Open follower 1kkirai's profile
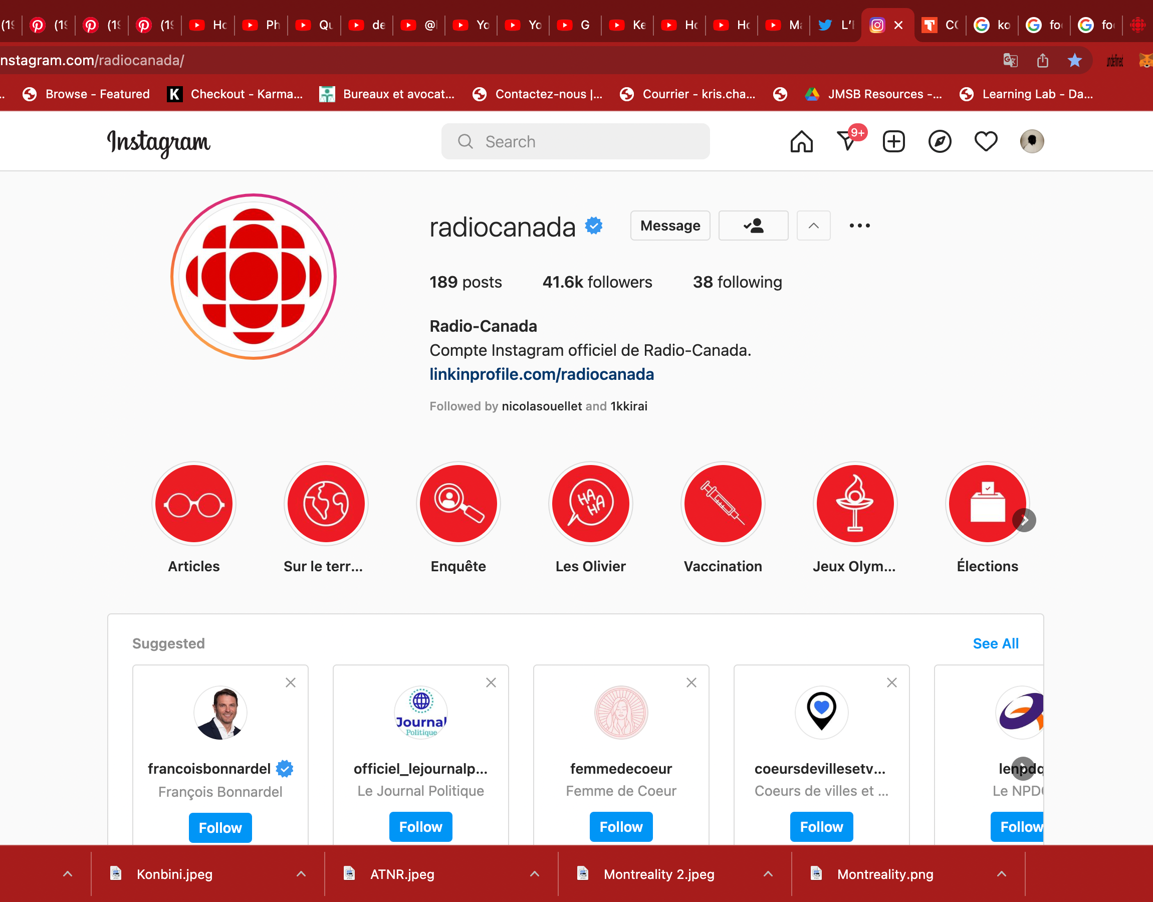1153x902 pixels. pos(629,406)
